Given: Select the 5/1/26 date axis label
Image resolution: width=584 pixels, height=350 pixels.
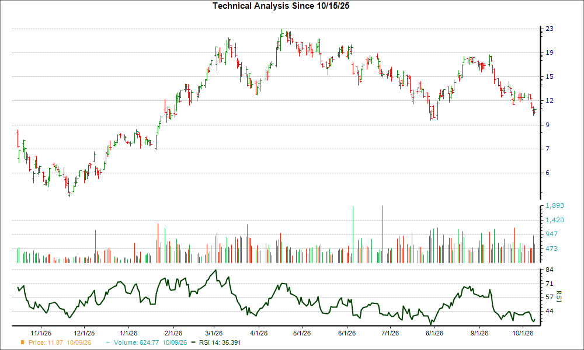Looking at the screenshot, I should 302,333.
